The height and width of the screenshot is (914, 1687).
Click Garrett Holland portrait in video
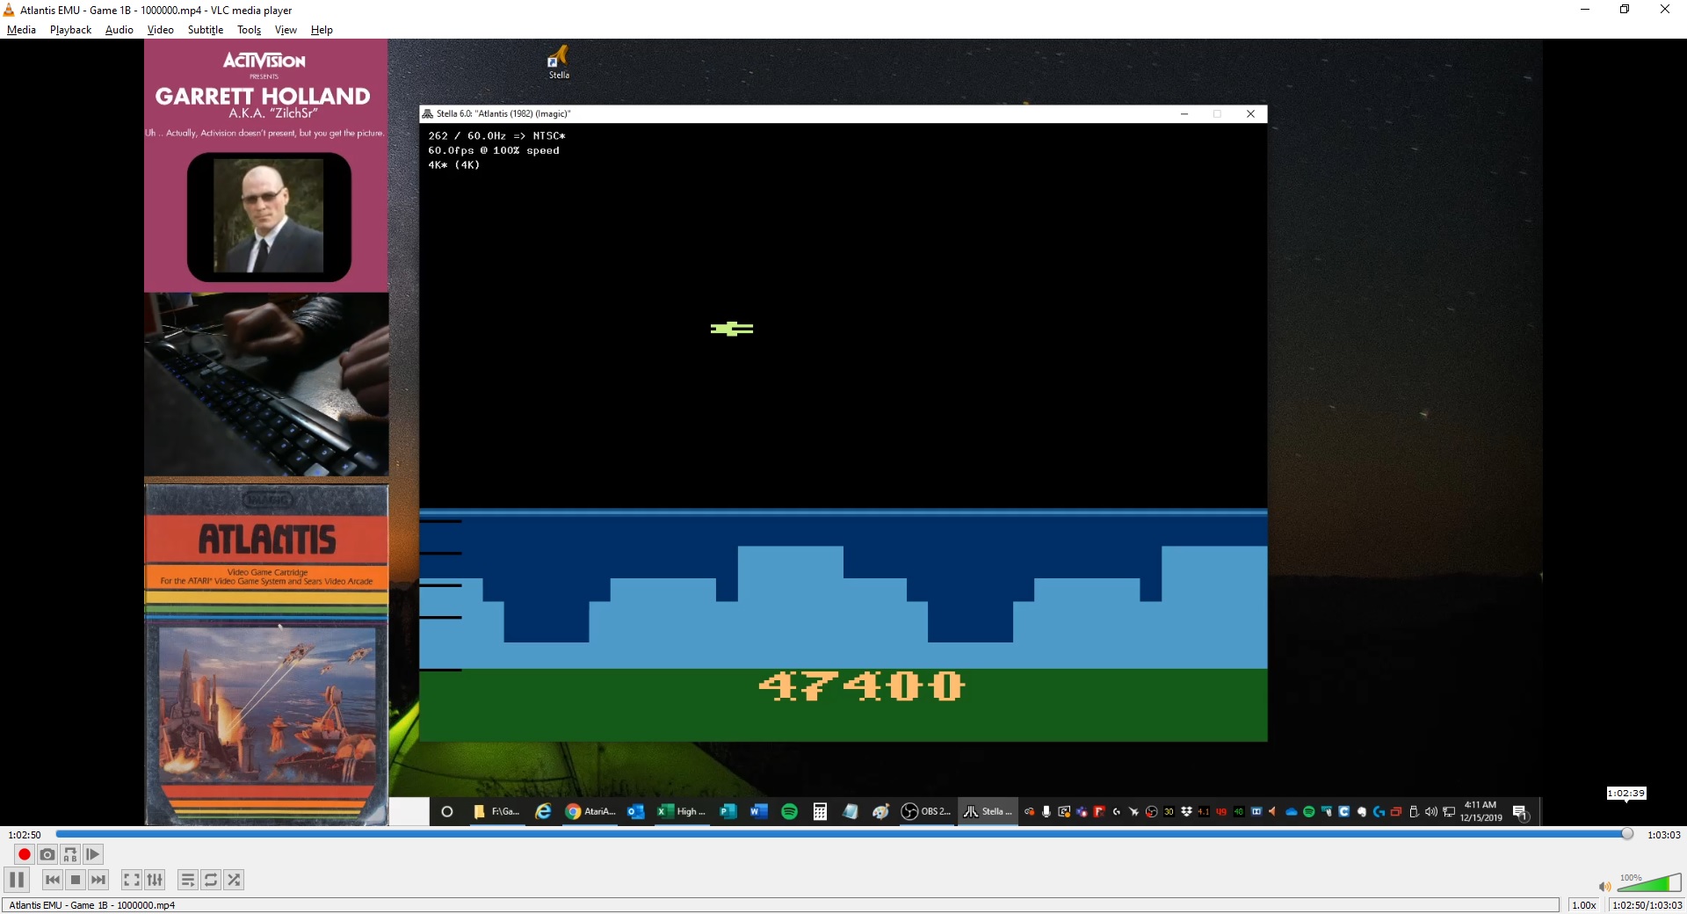click(x=269, y=216)
